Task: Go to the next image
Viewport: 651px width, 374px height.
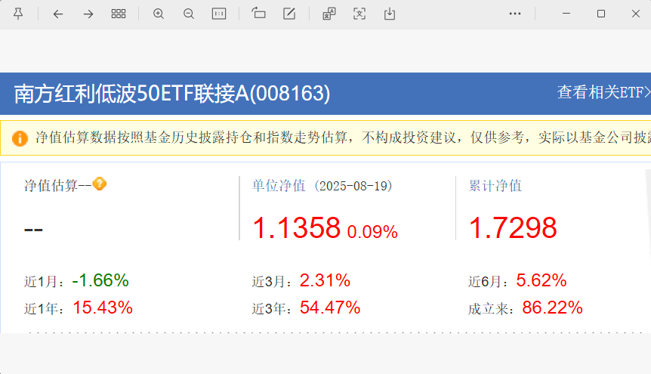Action: (88, 14)
